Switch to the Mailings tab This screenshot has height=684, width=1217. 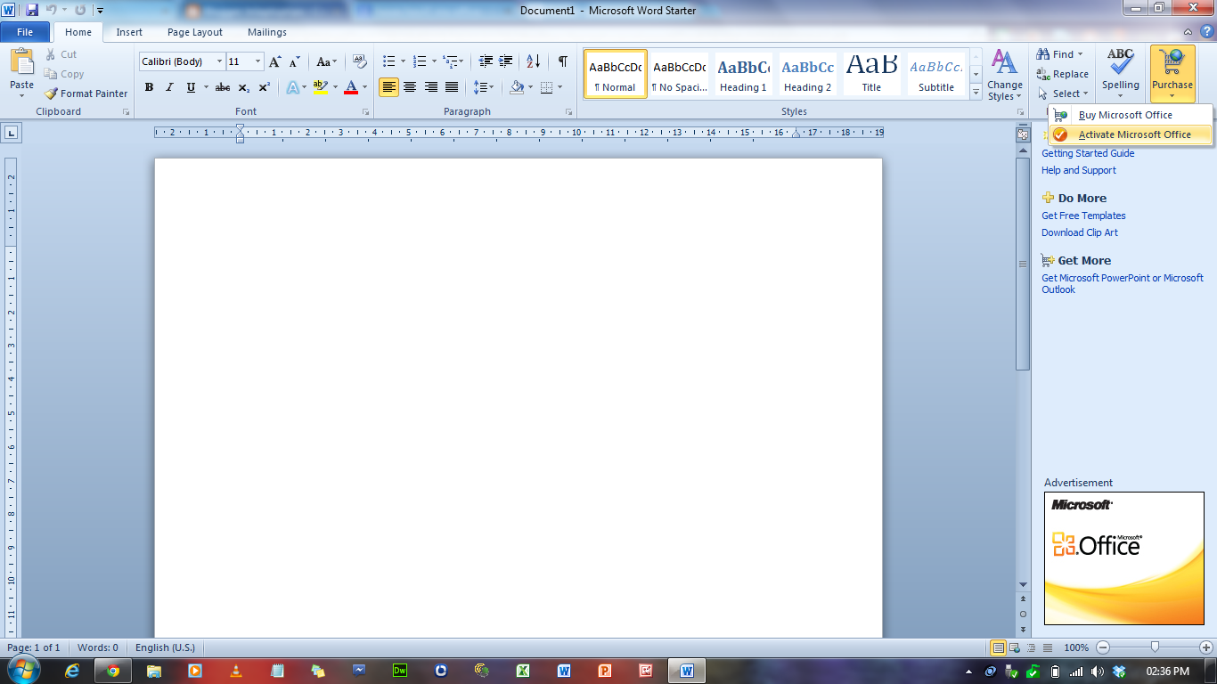pyautogui.click(x=267, y=32)
